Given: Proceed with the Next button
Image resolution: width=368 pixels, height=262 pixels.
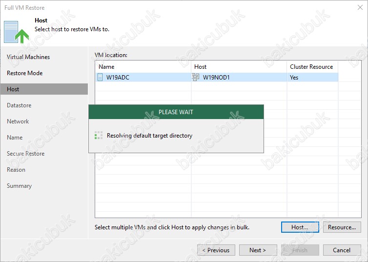Looking at the screenshot, I should click(x=258, y=250).
